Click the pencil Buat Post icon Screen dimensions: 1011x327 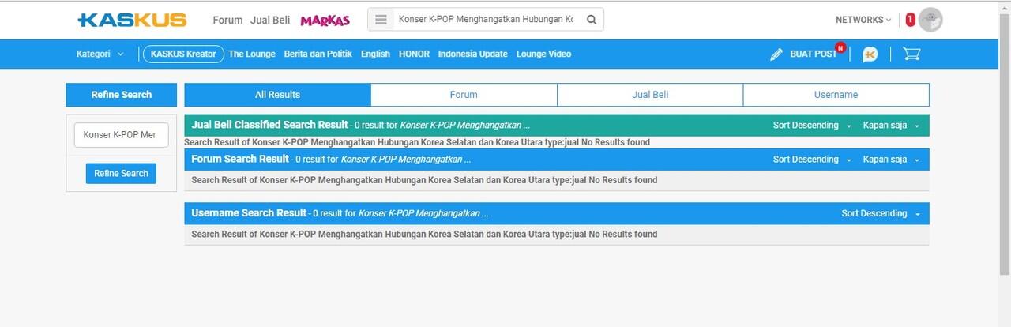776,54
